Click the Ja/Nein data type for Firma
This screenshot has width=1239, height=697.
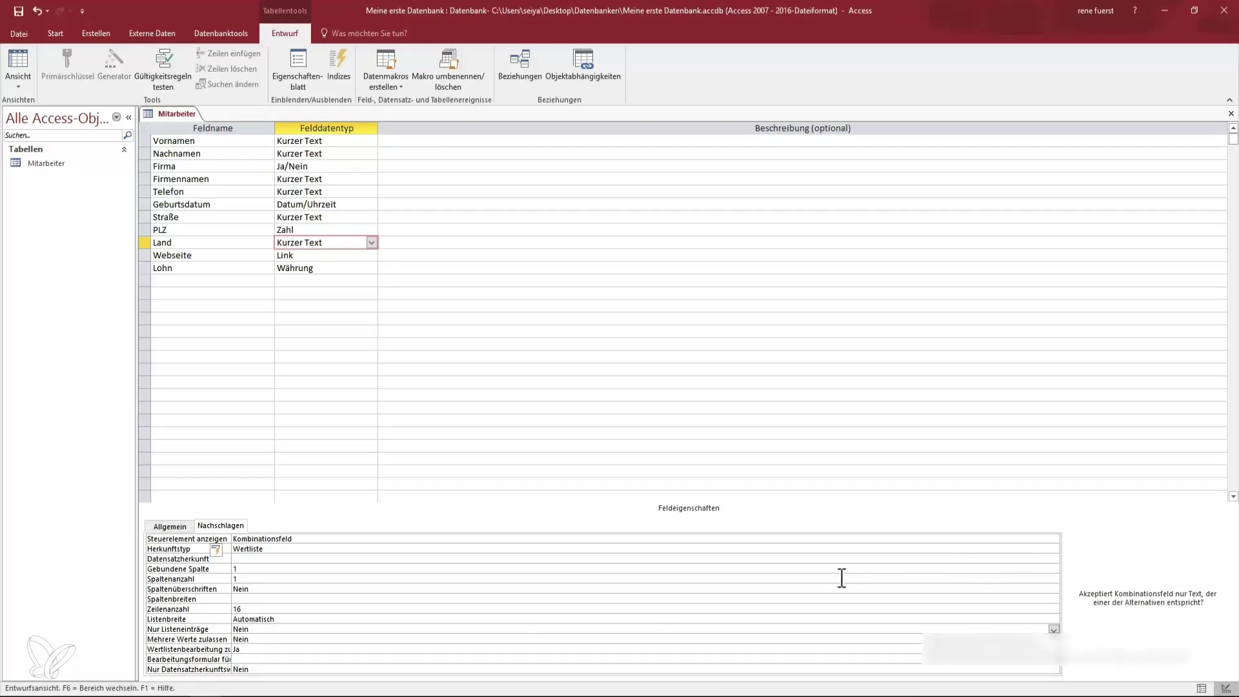[326, 167]
